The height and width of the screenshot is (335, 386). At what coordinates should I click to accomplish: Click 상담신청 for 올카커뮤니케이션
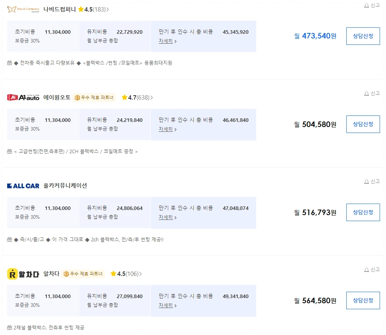click(x=363, y=212)
